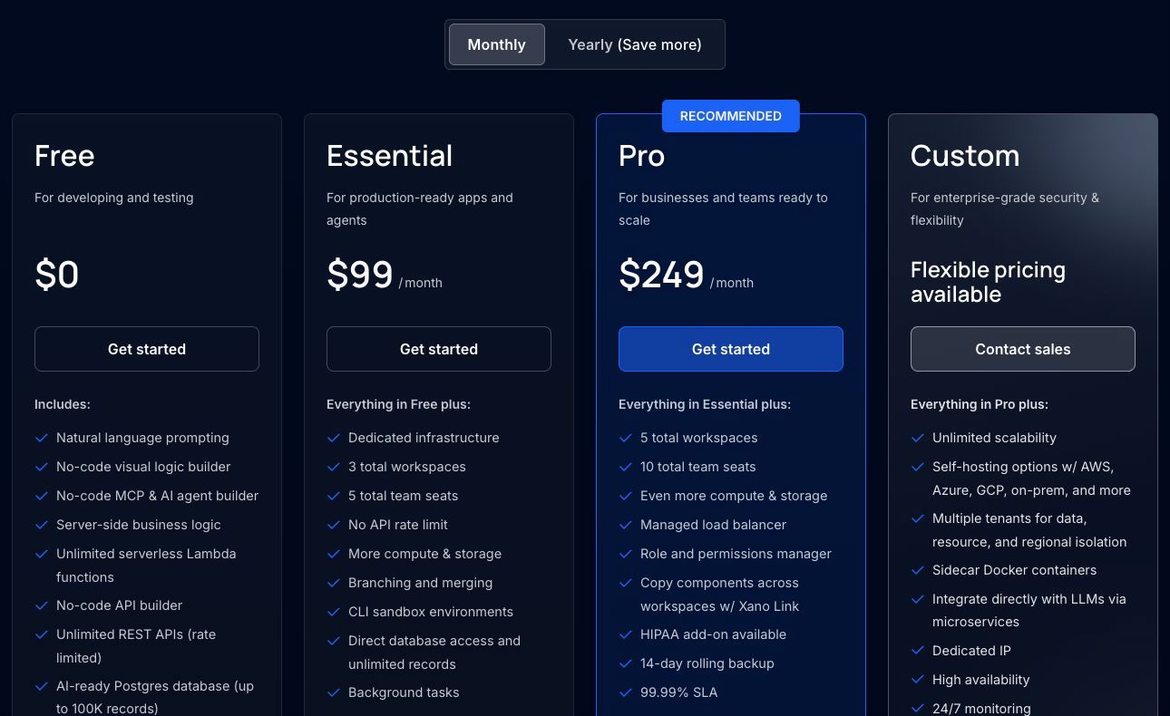Click the text 10 total team seats
Image resolution: width=1170 pixels, height=716 pixels.
698,467
